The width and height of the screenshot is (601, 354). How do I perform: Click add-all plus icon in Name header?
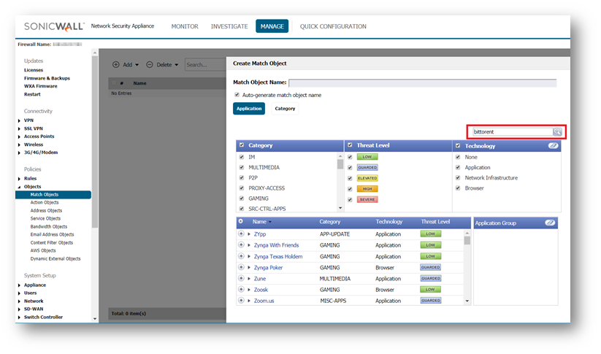pyautogui.click(x=241, y=221)
